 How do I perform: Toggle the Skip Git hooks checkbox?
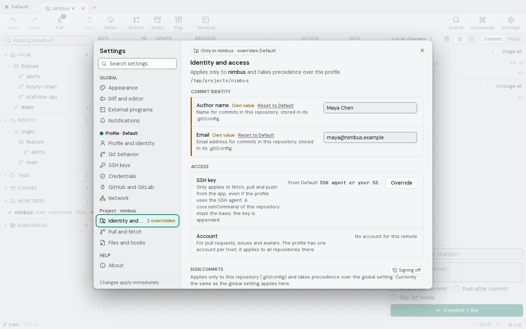coord(393,298)
